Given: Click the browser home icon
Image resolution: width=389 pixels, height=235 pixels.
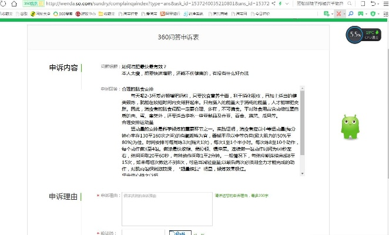Looking at the screenshot, I should [15, 4].
